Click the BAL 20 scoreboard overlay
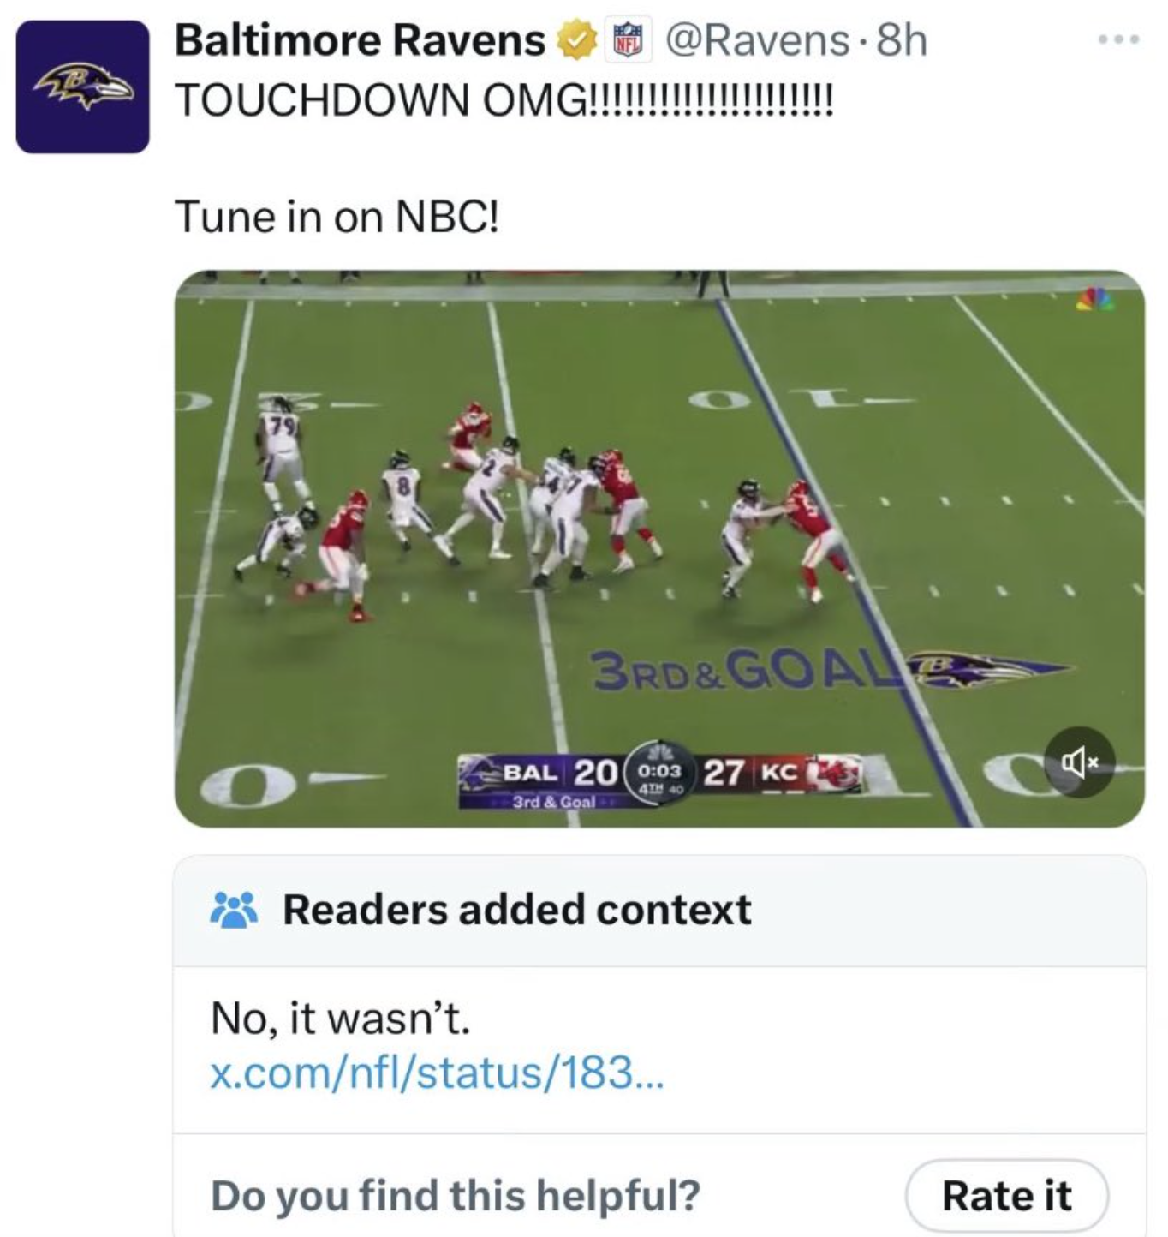Image resolution: width=1168 pixels, height=1237 pixels. point(558,772)
